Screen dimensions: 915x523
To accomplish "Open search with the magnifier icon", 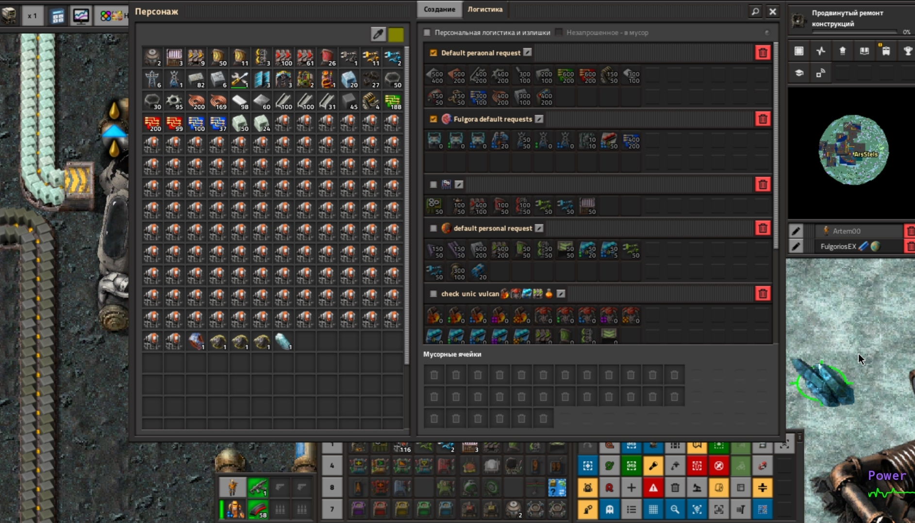I will [x=755, y=11].
